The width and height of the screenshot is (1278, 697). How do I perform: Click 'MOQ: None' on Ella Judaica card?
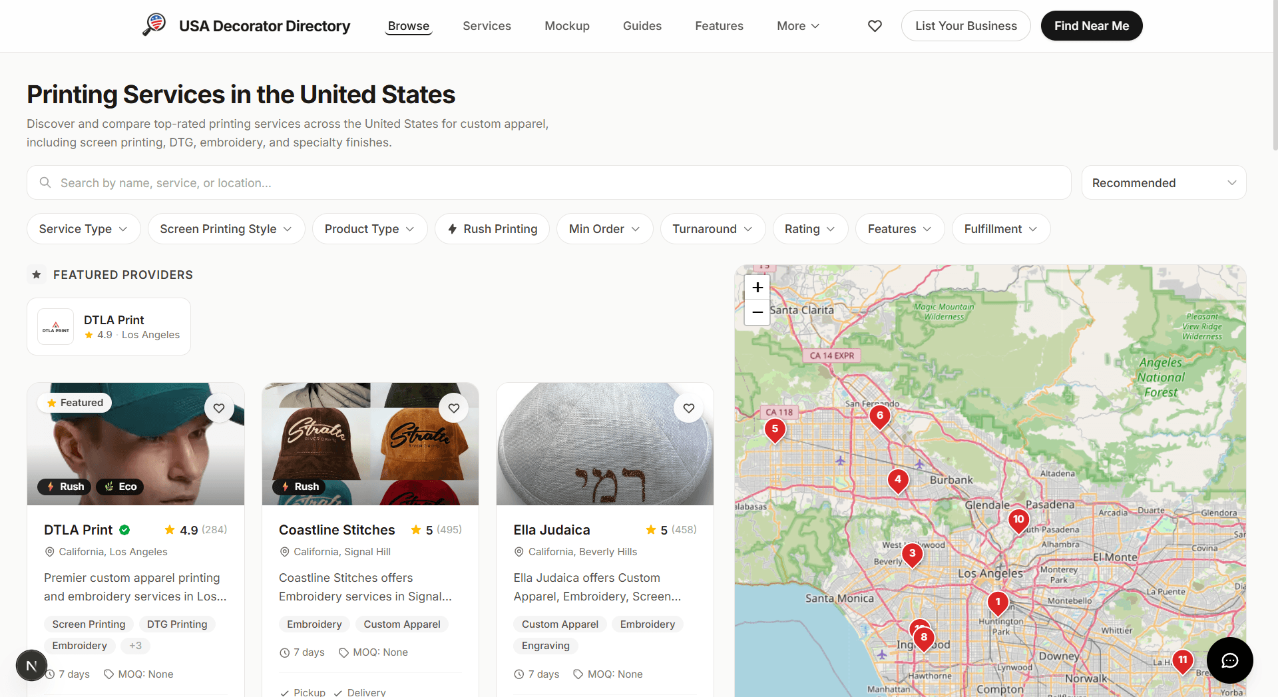tap(608, 674)
